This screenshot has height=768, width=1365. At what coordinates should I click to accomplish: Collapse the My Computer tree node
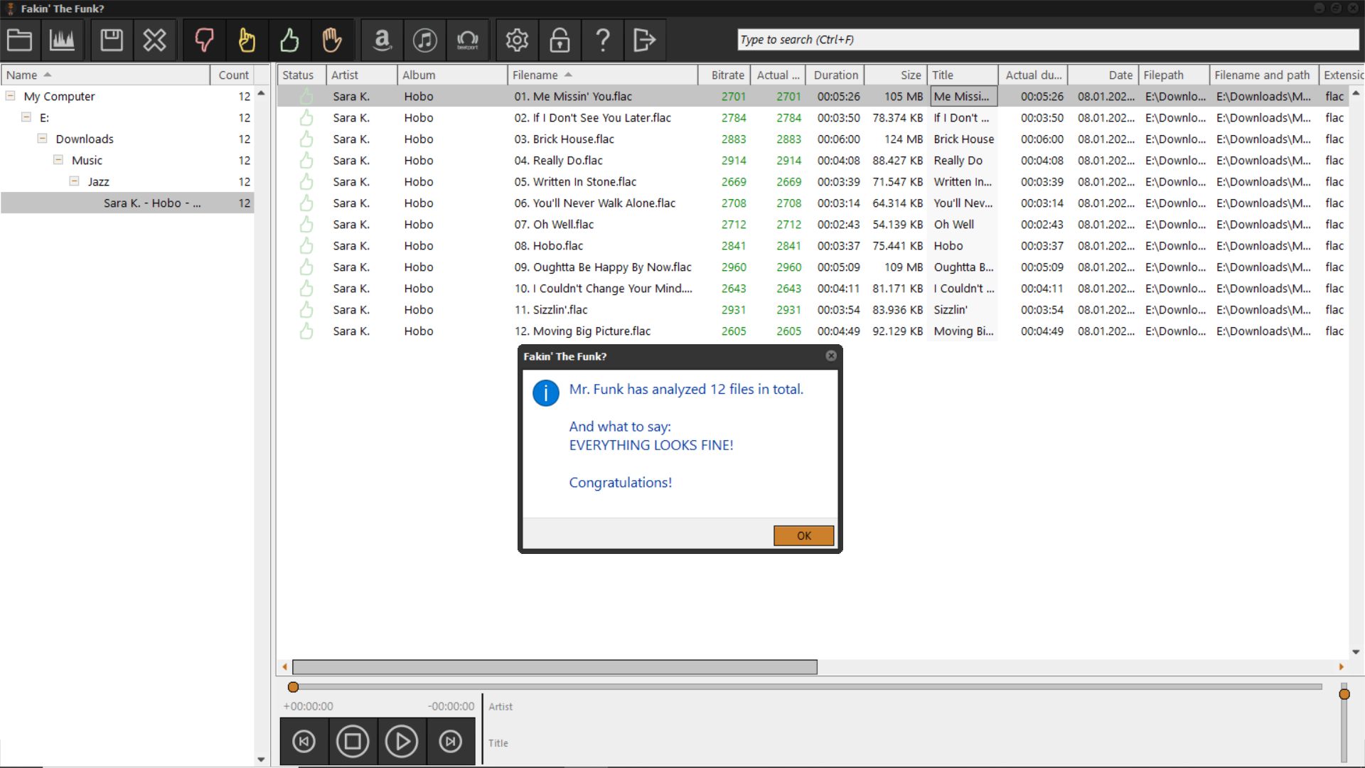11,96
